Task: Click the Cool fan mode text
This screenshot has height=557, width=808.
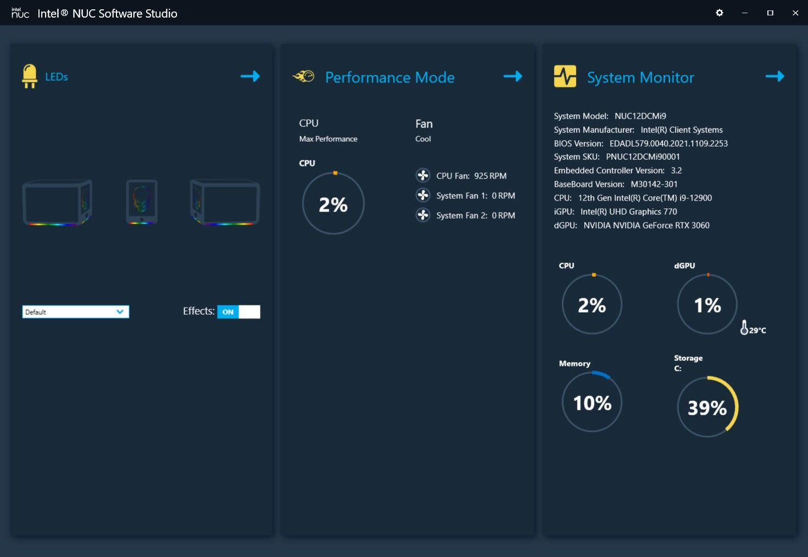Action: click(423, 139)
